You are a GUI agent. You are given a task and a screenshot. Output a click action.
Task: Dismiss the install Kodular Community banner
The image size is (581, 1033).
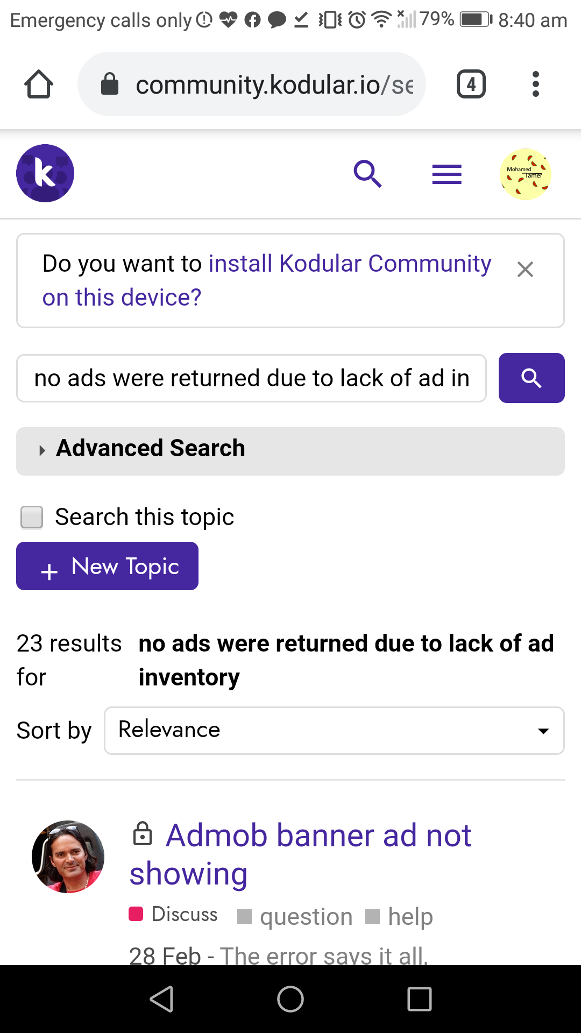(x=525, y=269)
